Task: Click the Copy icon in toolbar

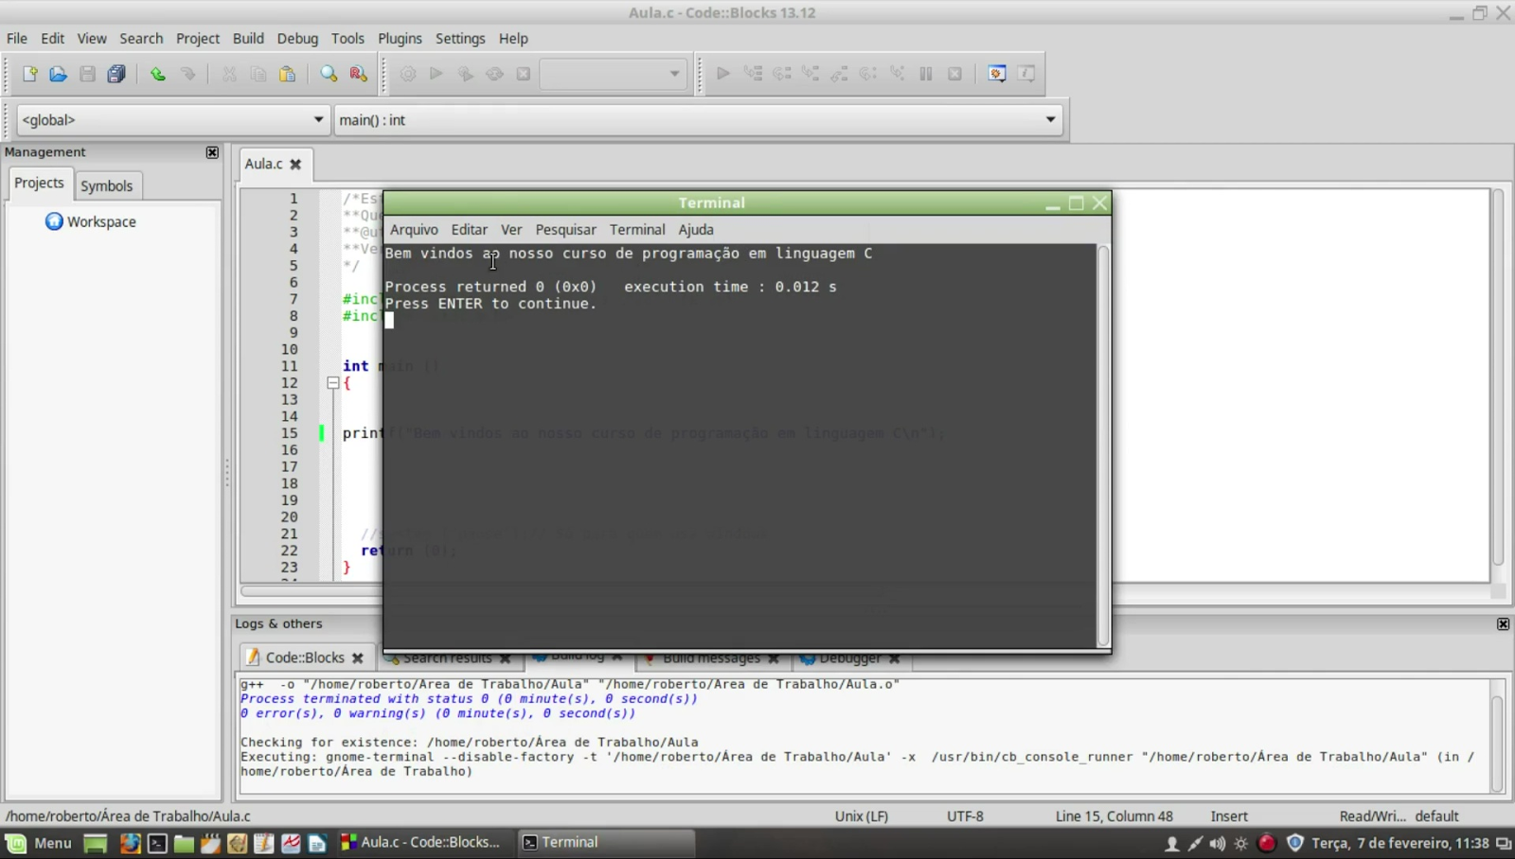Action: (x=258, y=74)
